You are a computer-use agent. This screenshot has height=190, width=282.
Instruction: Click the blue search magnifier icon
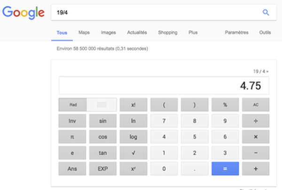[x=266, y=12]
